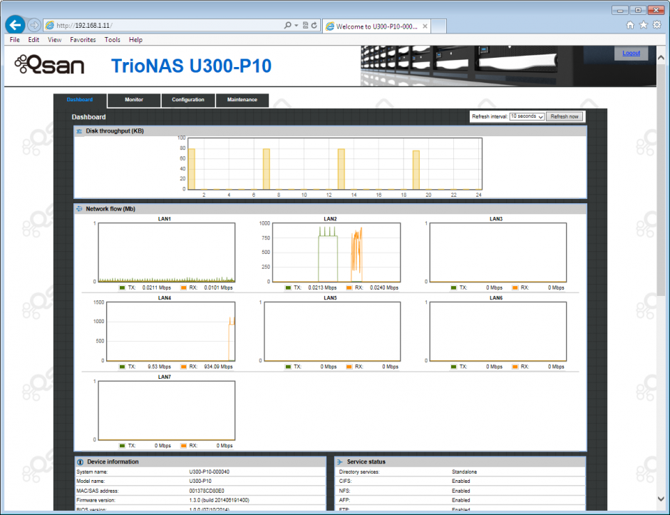The width and height of the screenshot is (670, 515).
Task: Click the browser Back arrow button
Action: (x=15, y=25)
